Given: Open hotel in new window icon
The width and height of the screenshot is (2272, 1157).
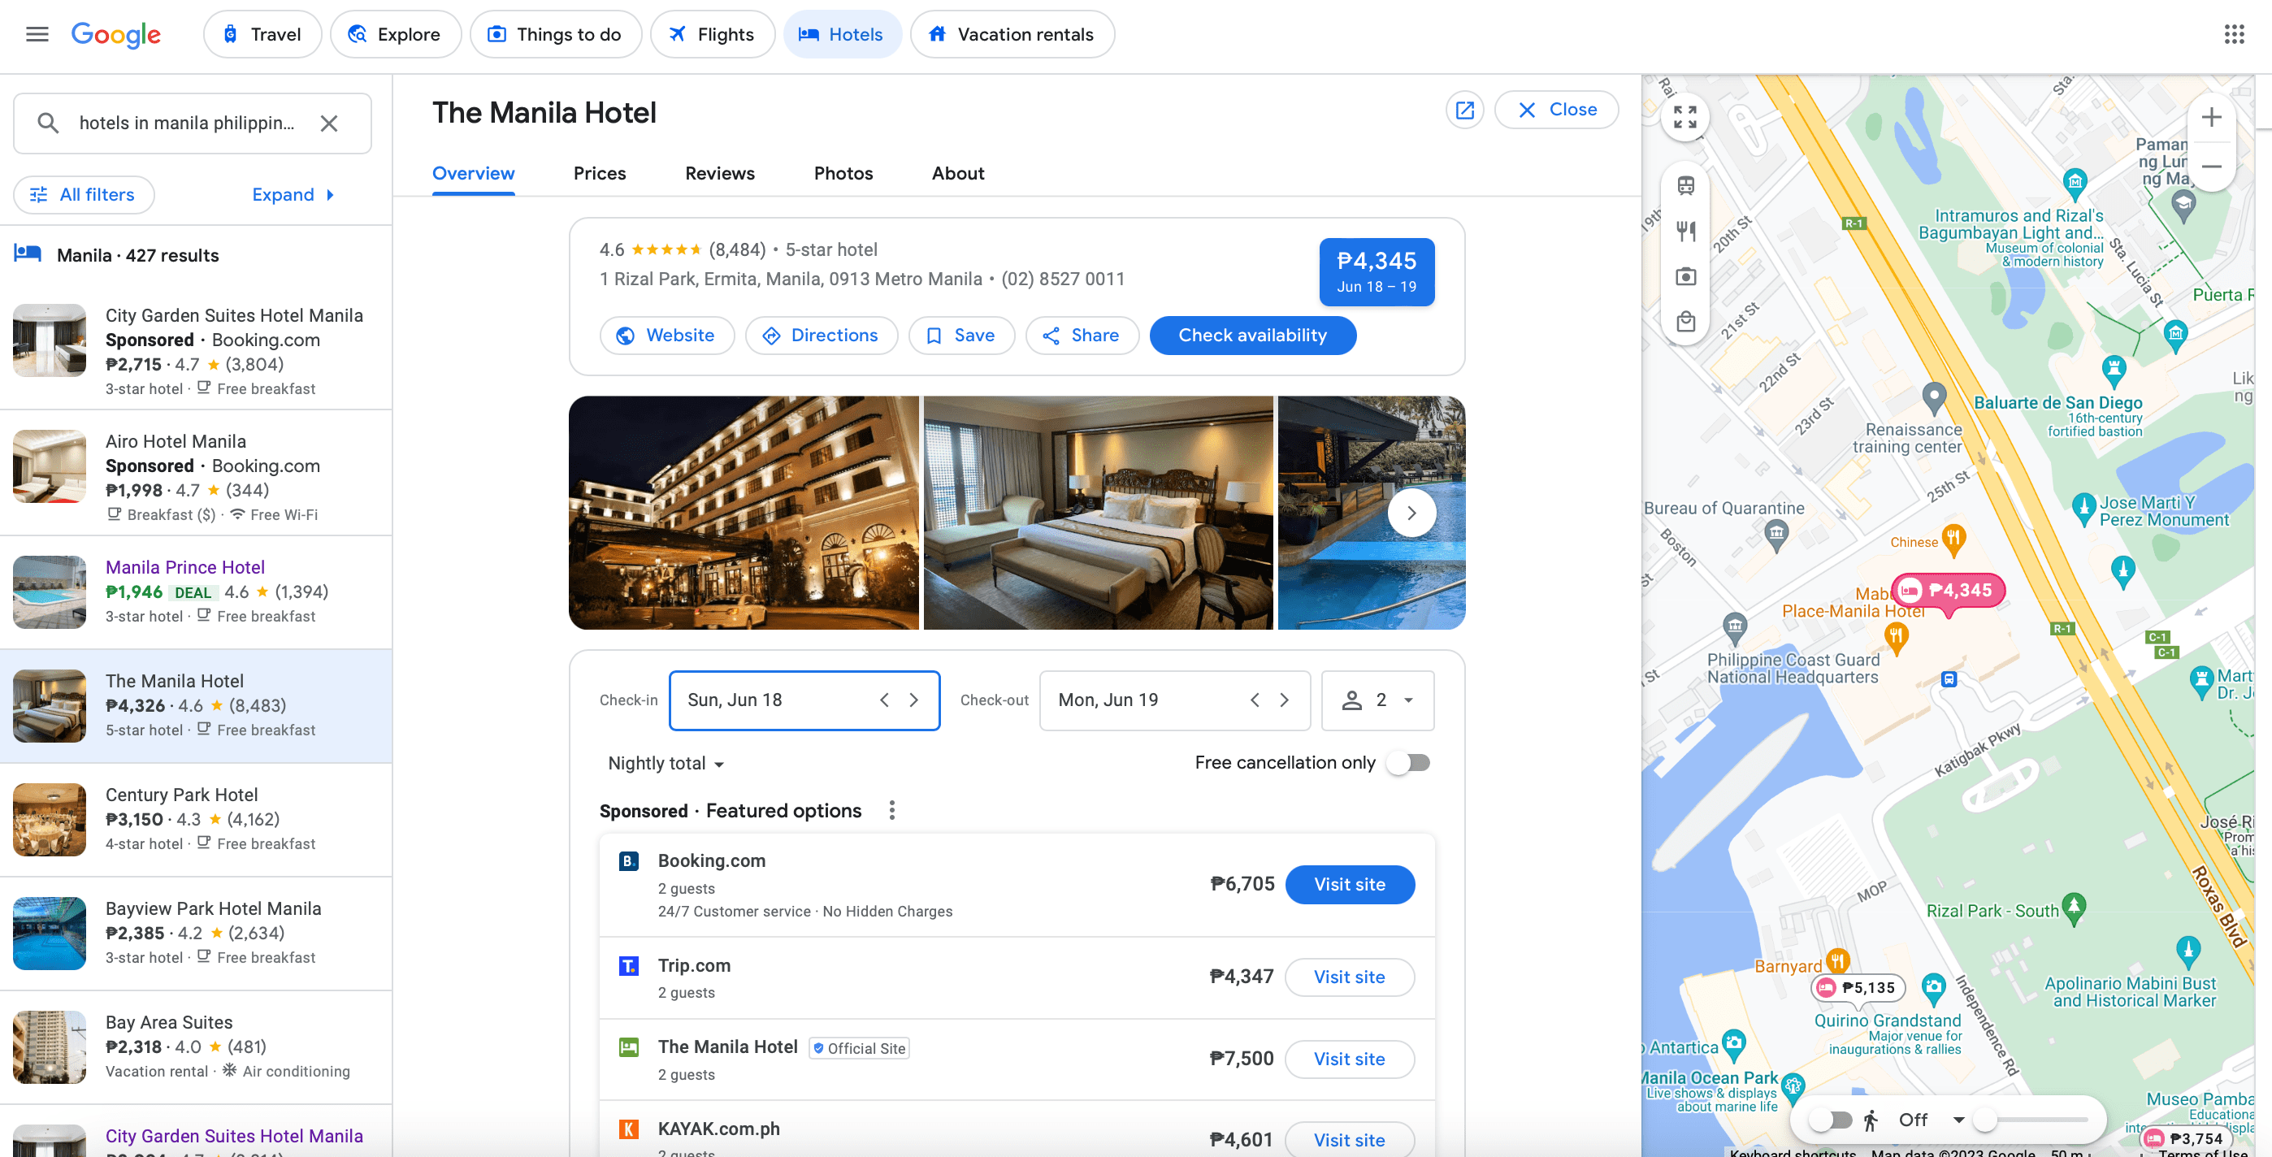Looking at the screenshot, I should pyautogui.click(x=1465, y=110).
